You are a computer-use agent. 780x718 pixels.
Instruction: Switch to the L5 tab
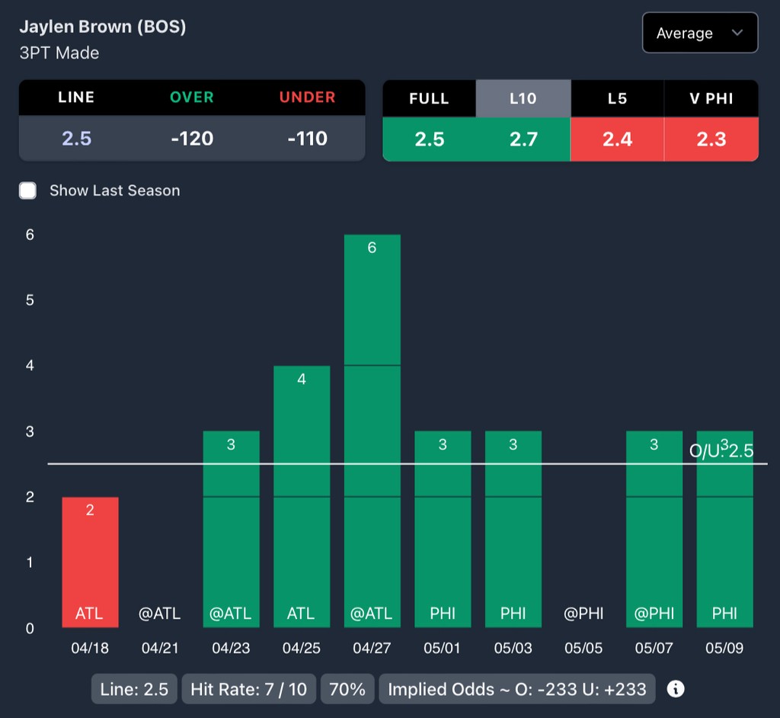617,98
